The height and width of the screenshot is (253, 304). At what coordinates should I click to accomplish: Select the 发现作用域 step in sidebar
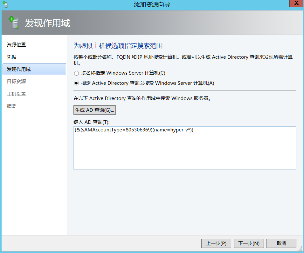[34, 69]
